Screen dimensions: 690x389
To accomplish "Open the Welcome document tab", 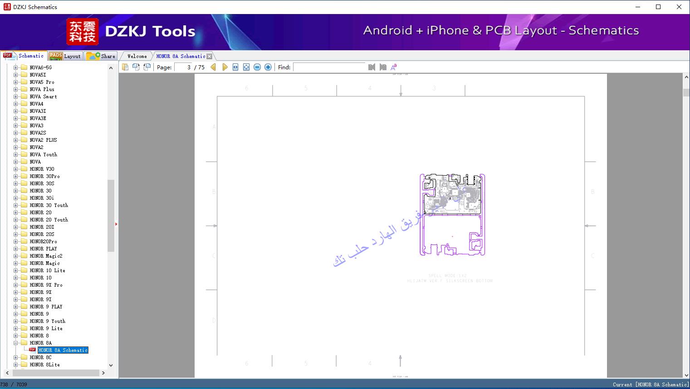I will (x=137, y=56).
